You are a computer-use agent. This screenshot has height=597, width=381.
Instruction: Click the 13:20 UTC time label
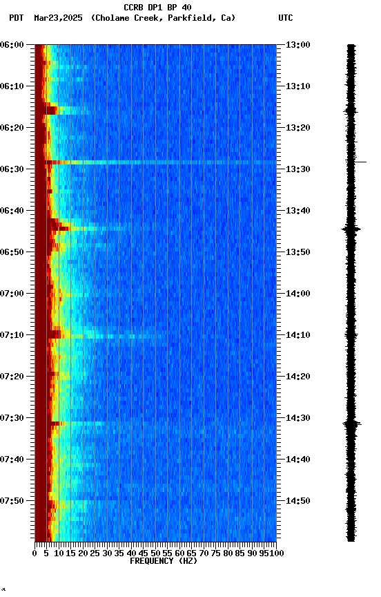298,128
